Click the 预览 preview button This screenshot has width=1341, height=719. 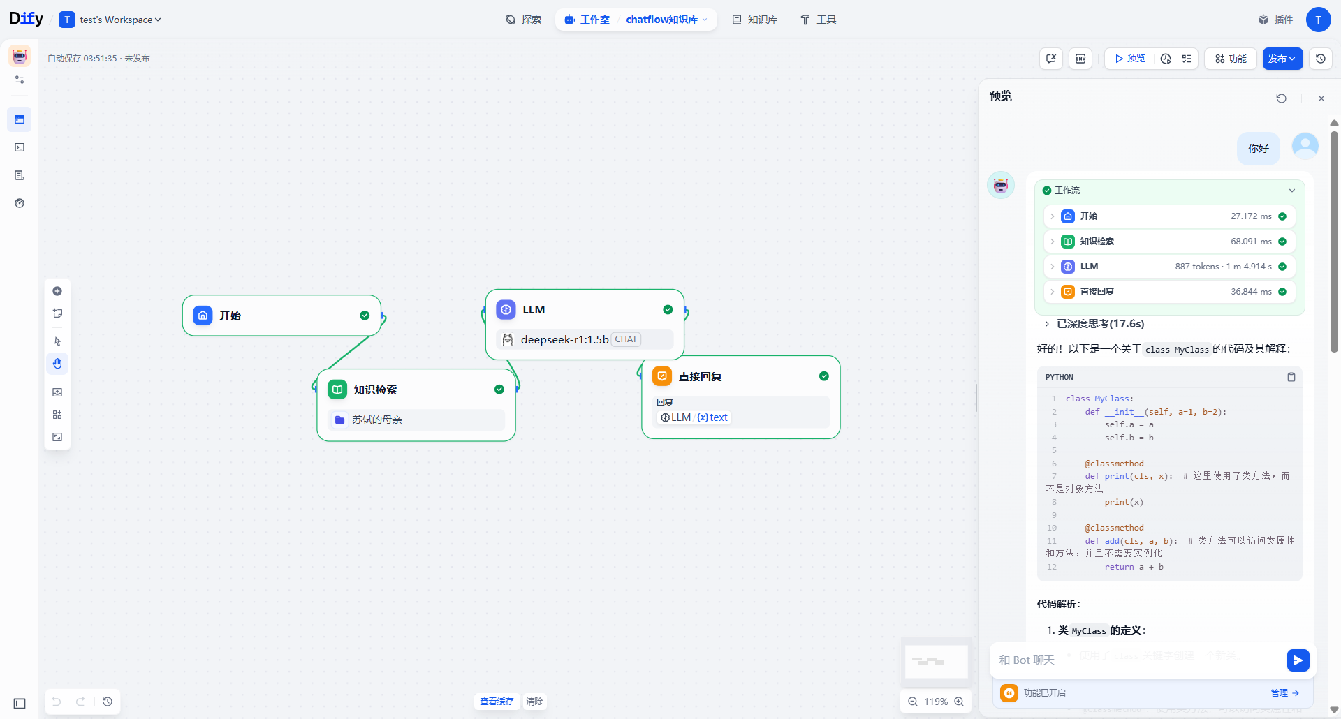tap(1130, 59)
